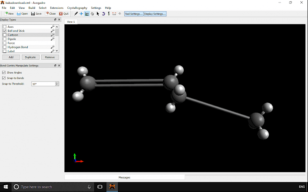Close Bond Centric Manipulate Settings panel
Screen dimensions: 308x192
(59, 66)
